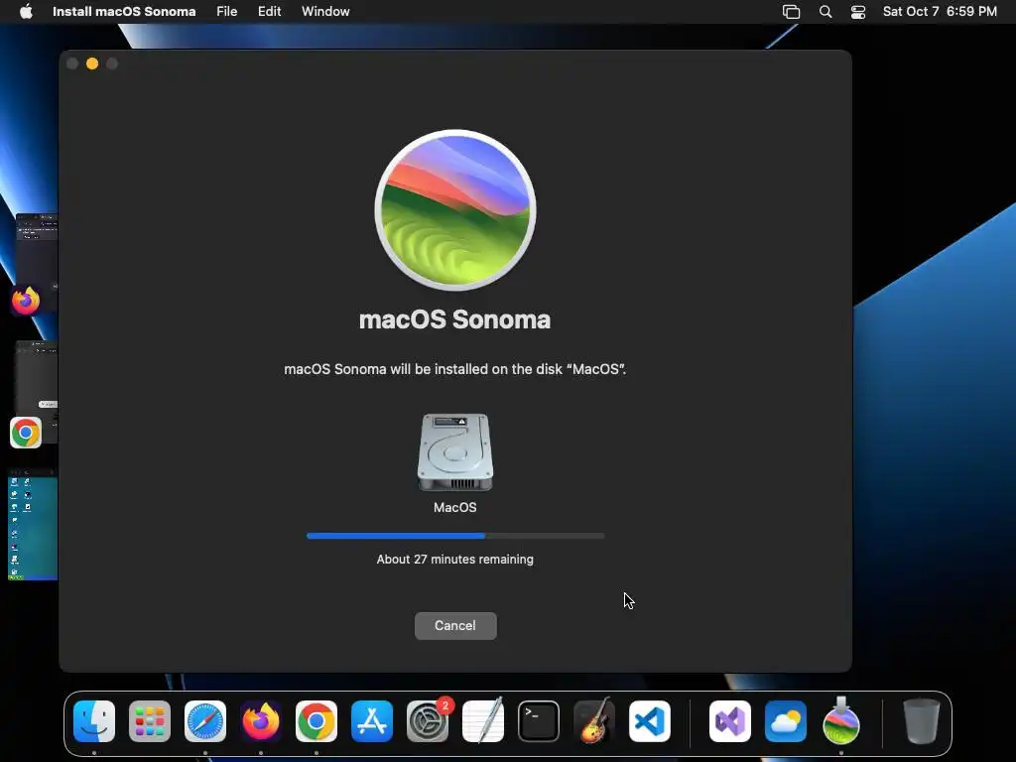Open the Install macOS Sonoma app menu
The image size is (1016, 762).
(124, 11)
